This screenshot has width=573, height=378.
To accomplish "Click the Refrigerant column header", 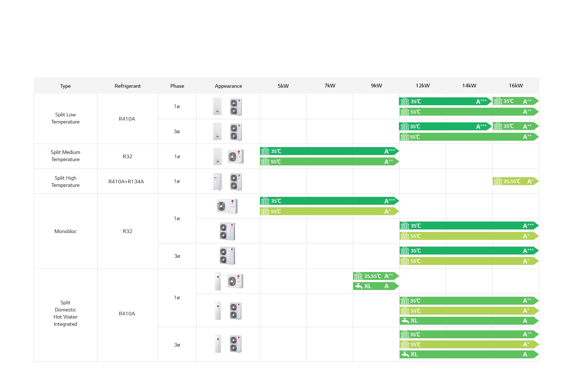I will (127, 86).
